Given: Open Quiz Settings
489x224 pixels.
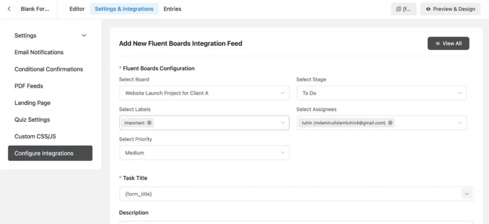Looking at the screenshot, I should tap(32, 120).
